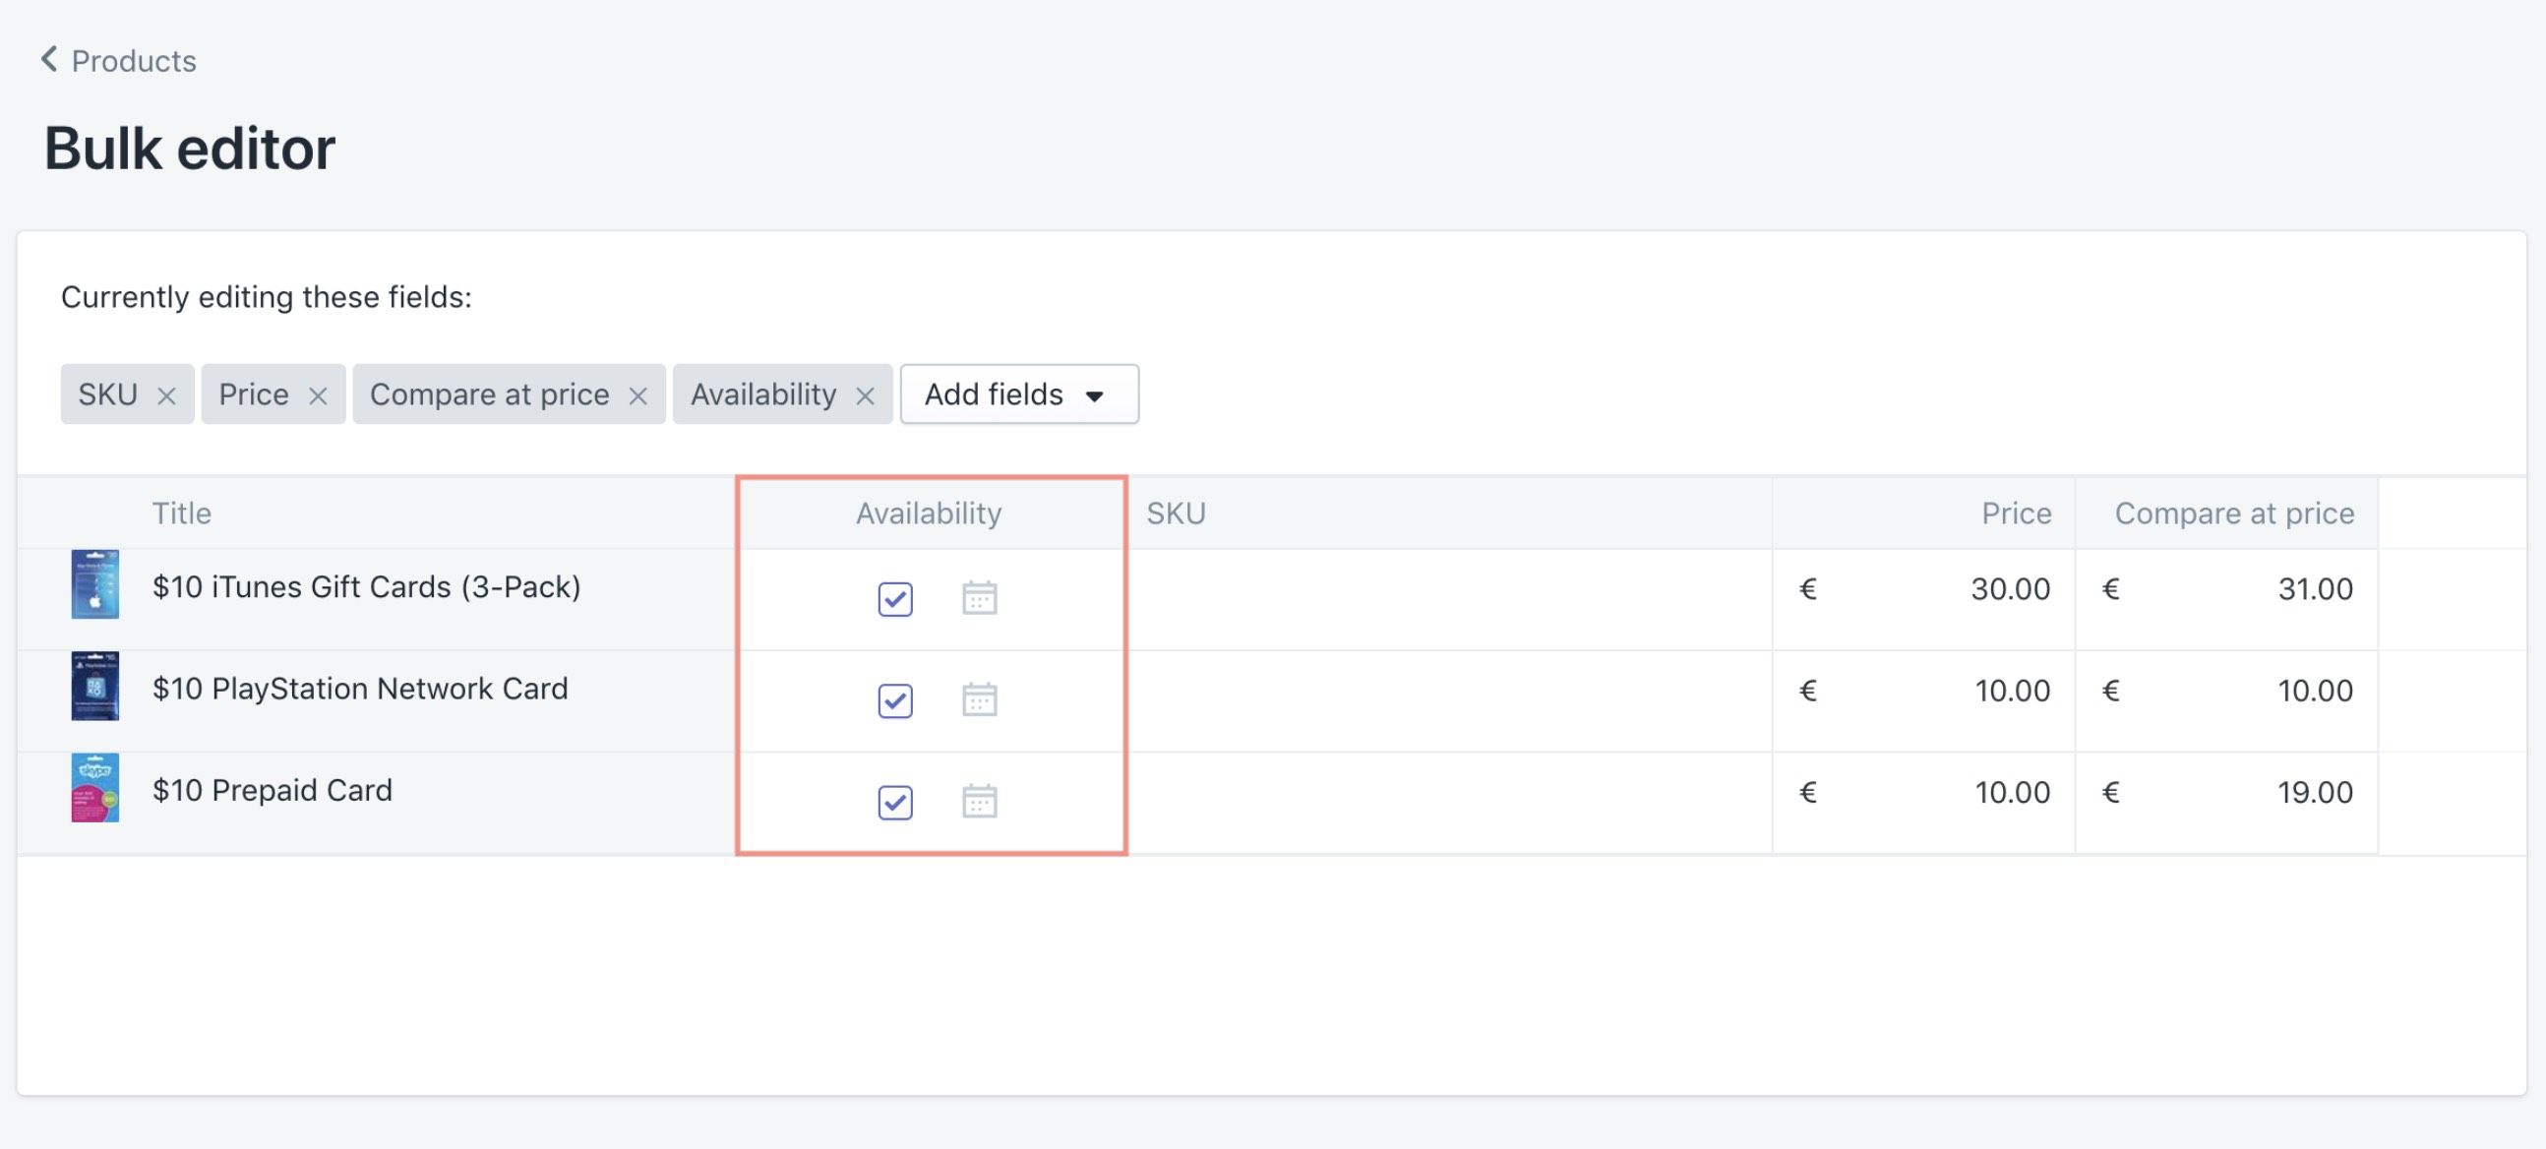
Task: Uncheck the $10 Prepaid Card availability checkbox
Action: tap(894, 802)
